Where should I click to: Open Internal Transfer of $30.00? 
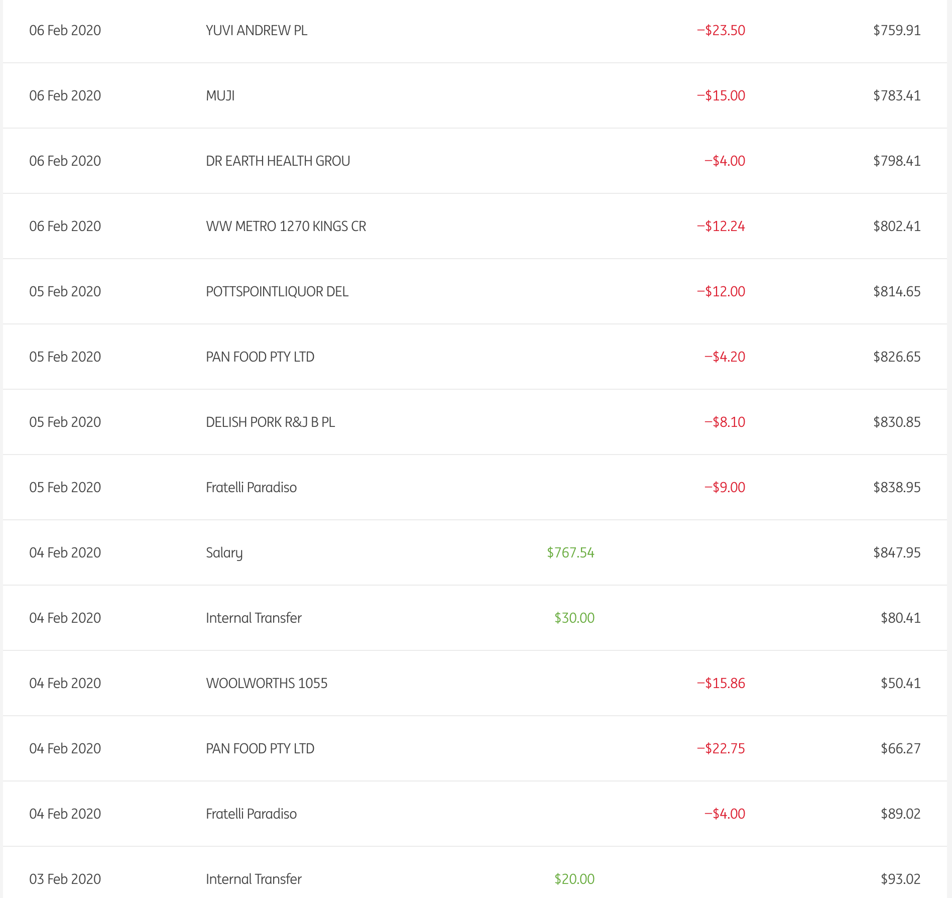[254, 618]
